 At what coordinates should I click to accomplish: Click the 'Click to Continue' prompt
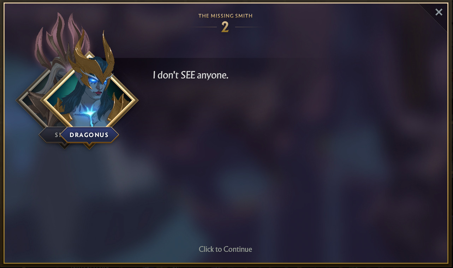(x=225, y=249)
